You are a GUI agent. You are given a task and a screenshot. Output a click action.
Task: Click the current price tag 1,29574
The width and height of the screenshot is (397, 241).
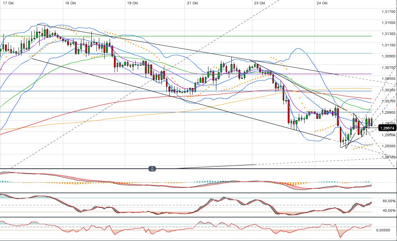coord(387,128)
